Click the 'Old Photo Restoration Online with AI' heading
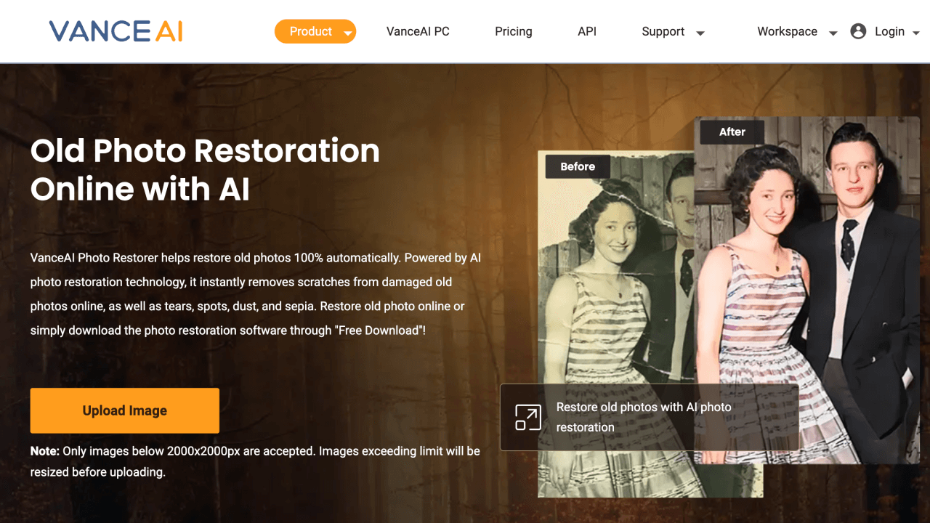This screenshot has height=523, width=930. point(206,170)
